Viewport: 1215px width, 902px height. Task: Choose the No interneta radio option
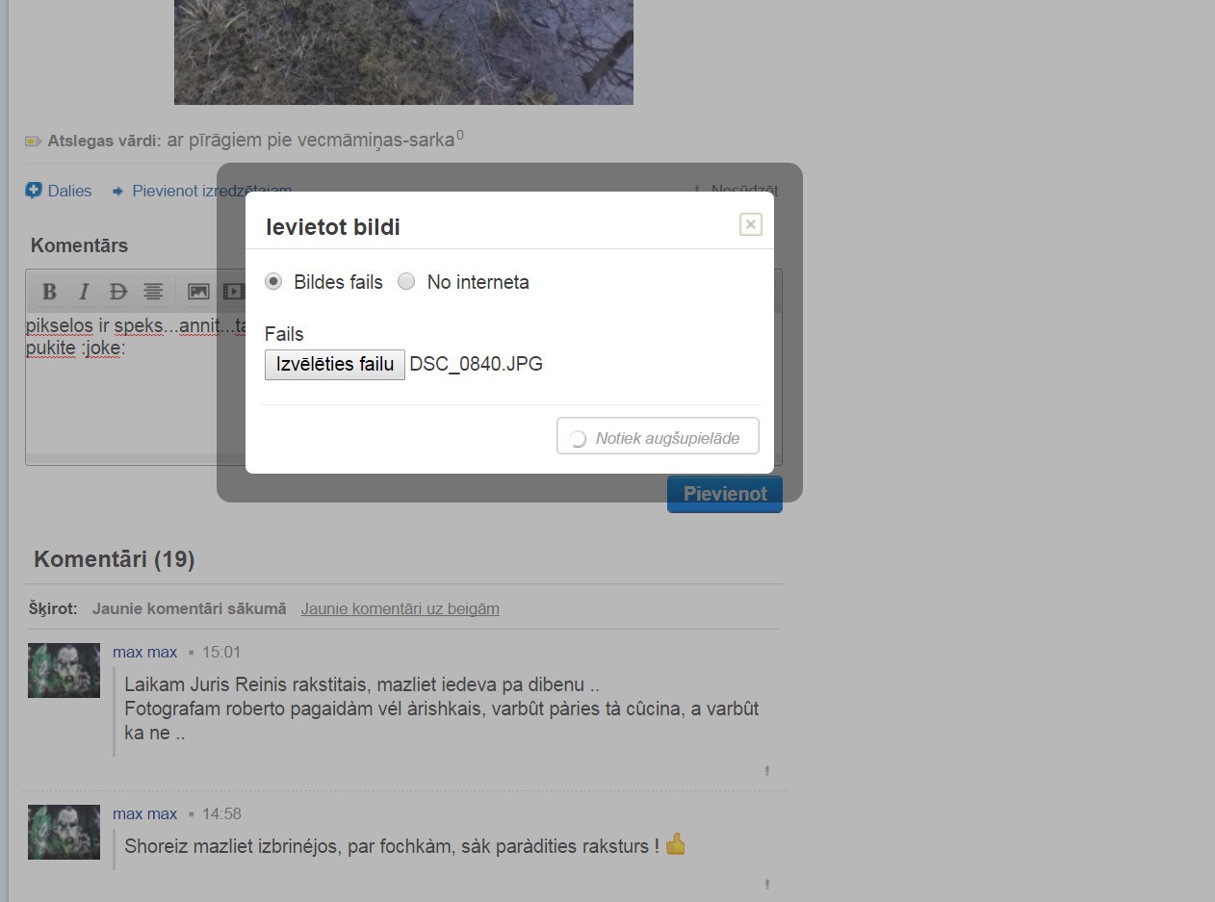407,281
